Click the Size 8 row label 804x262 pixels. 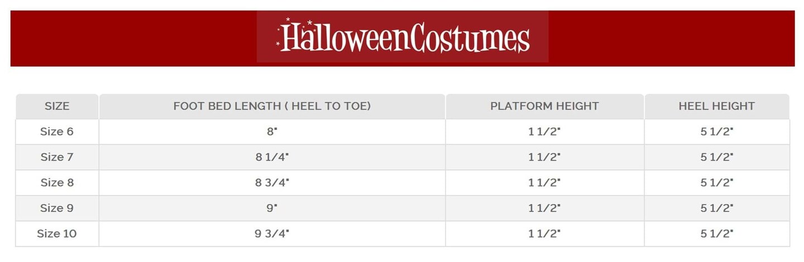click(x=57, y=183)
